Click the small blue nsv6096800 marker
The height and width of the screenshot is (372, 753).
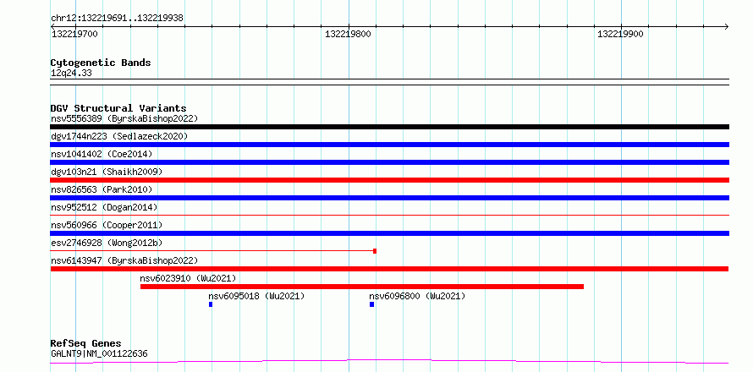[371, 304]
